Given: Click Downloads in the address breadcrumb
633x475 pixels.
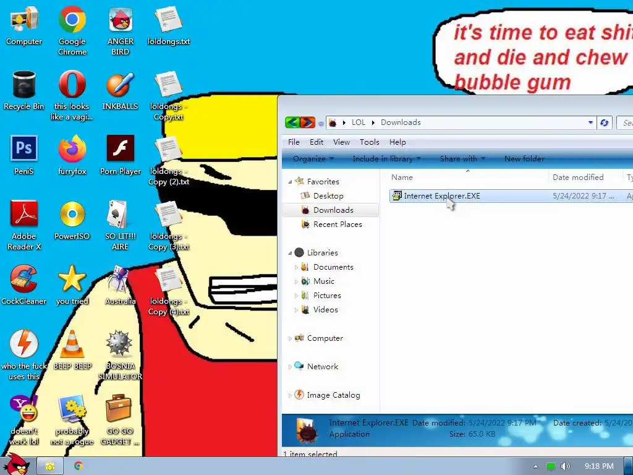Looking at the screenshot, I should (401, 122).
